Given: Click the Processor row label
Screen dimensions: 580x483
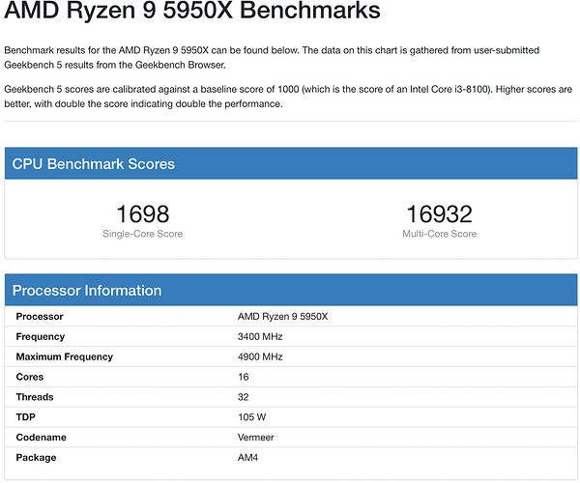Looking at the screenshot, I should [x=40, y=316].
